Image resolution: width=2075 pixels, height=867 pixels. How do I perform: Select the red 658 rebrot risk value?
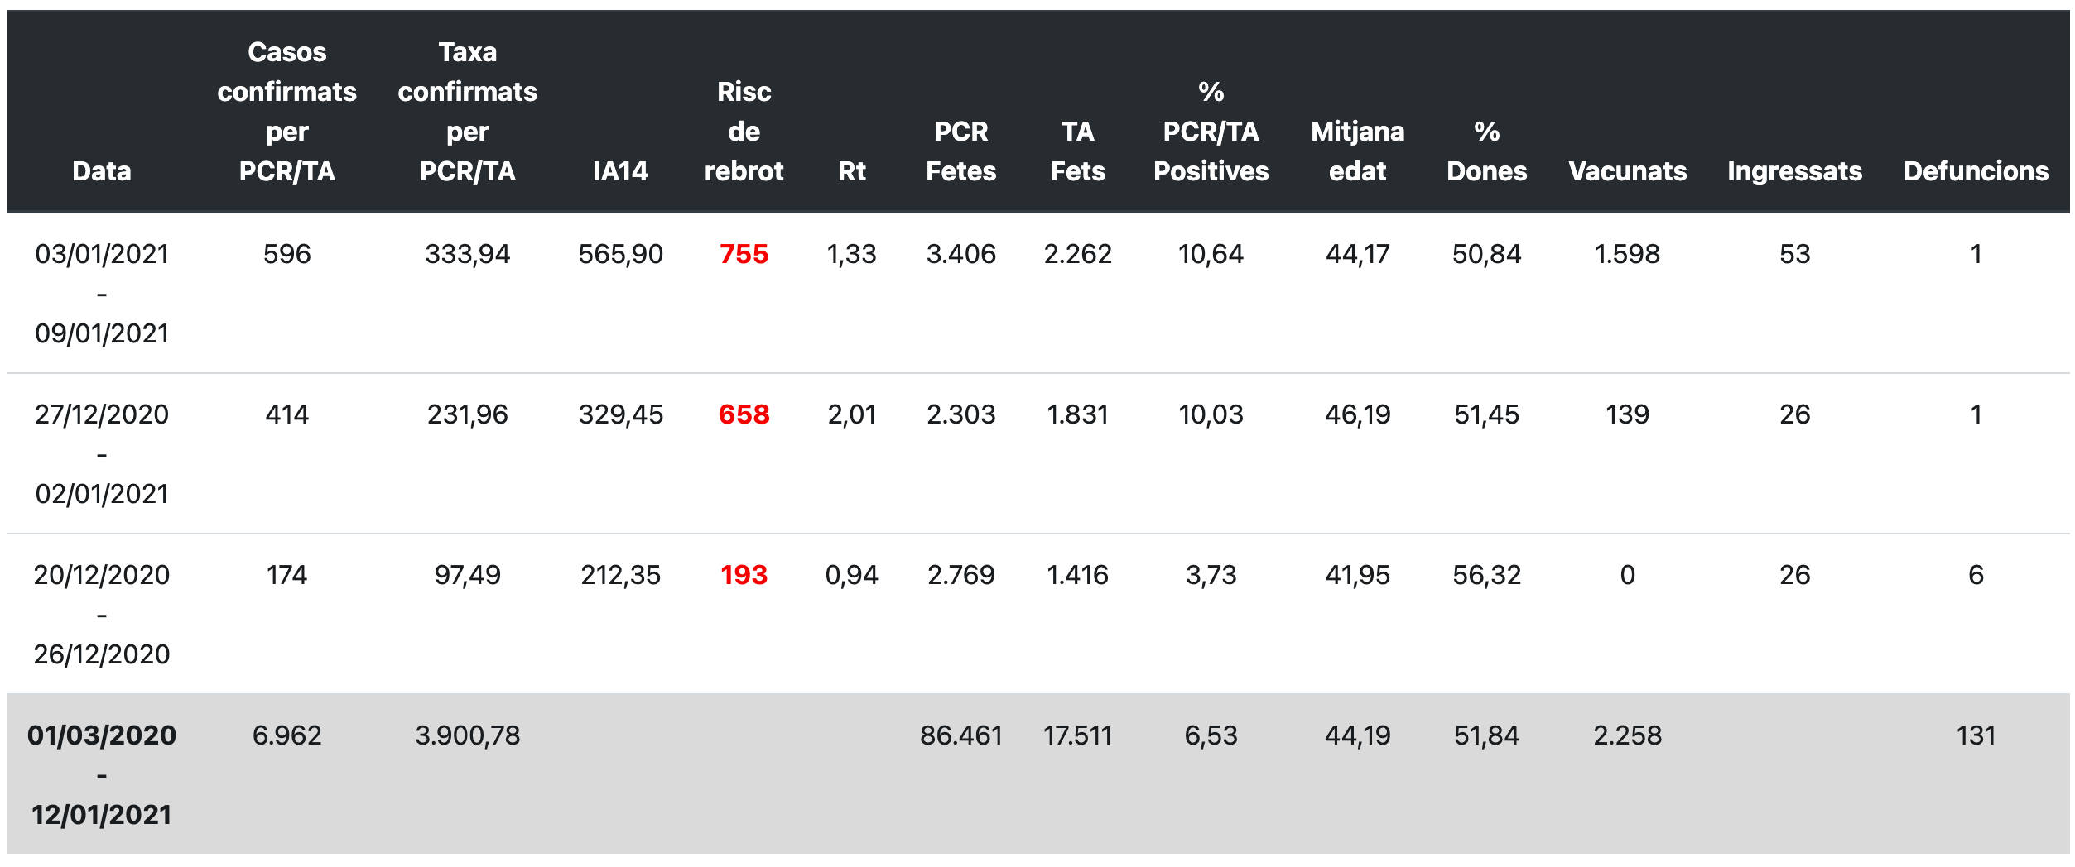[744, 414]
